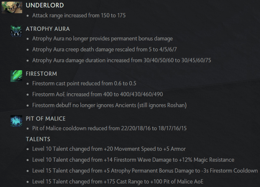This screenshot has width=260, height=187.
Task: Click the PIT OF MALICE heading
Action: (46, 119)
